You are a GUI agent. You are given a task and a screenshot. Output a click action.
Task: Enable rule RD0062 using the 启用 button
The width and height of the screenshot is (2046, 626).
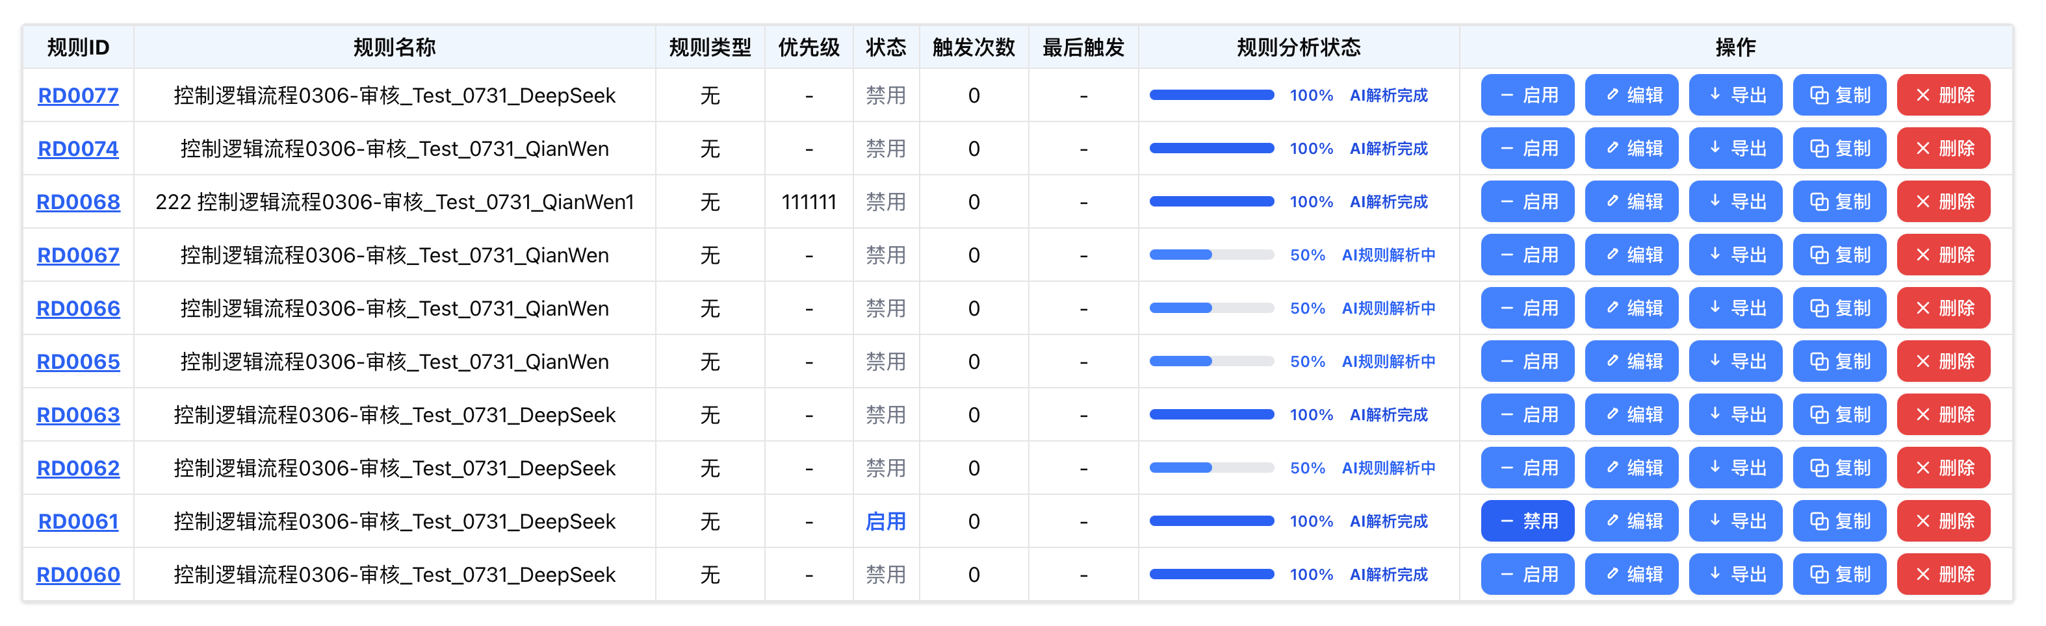1527,468
